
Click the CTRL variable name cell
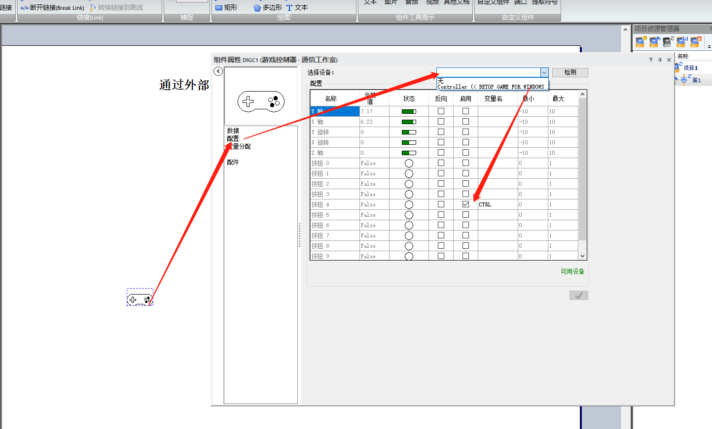coord(498,204)
